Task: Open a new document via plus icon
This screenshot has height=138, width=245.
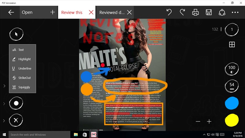Action: pyautogui.click(x=53, y=12)
